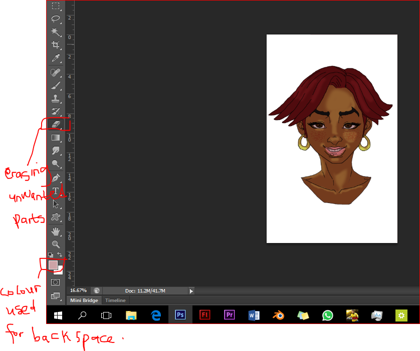The height and width of the screenshot is (351, 420).
Task: Select the Clone Stamp tool
Action: click(56, 98)
